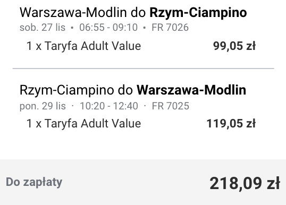Screen dimensions: 286x205
Task: Click the outbound price 99,05 zł
Action: pos(234,46)
